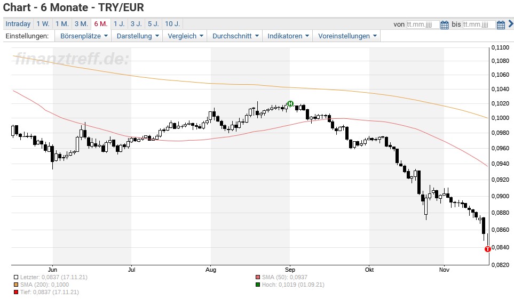514x300 pixels.
Task: Focus the 'von' start date input field
Action: [423, 25]
